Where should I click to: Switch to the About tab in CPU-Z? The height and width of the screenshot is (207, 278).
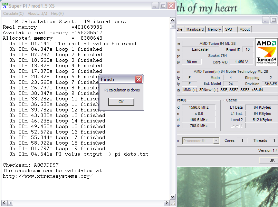pos(245,29)
